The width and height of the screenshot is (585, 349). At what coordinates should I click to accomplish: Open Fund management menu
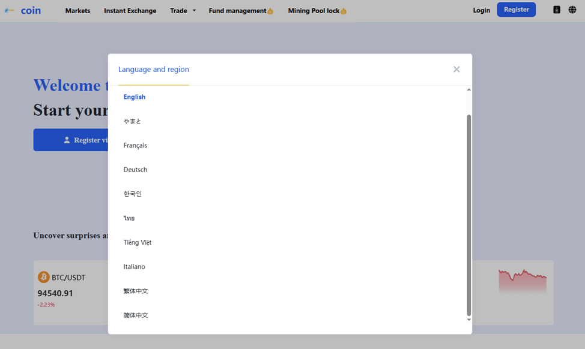pyautogui.click(x=240, y=11)
